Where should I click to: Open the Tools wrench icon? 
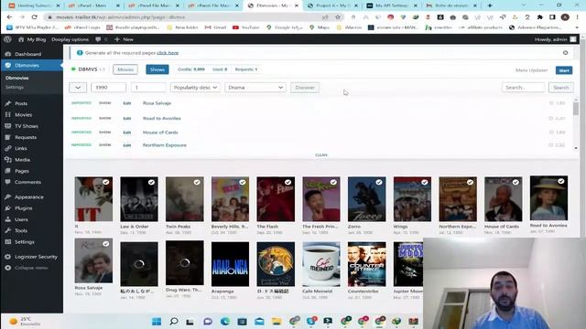(x=8, y=230)
